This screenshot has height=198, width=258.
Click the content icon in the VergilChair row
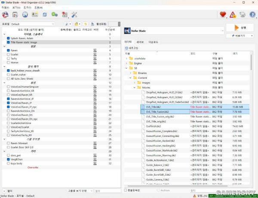coord(95,159)
